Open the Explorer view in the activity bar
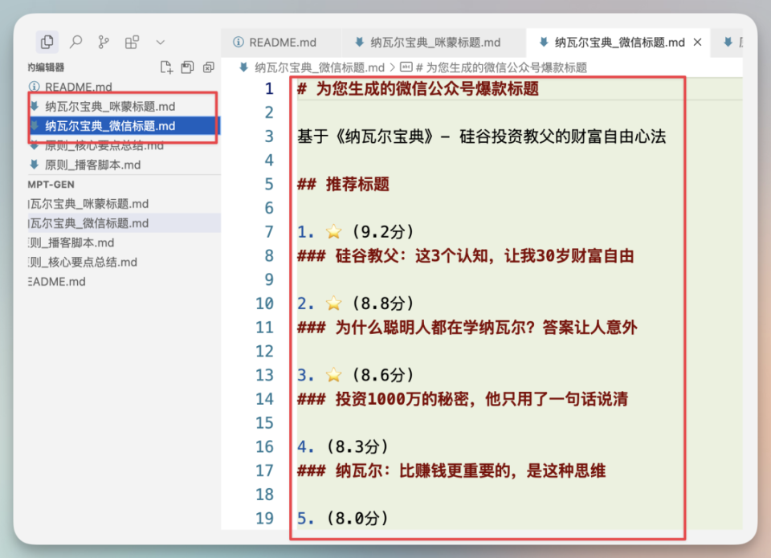Screen dimensions: 771x558 point(46,41)
